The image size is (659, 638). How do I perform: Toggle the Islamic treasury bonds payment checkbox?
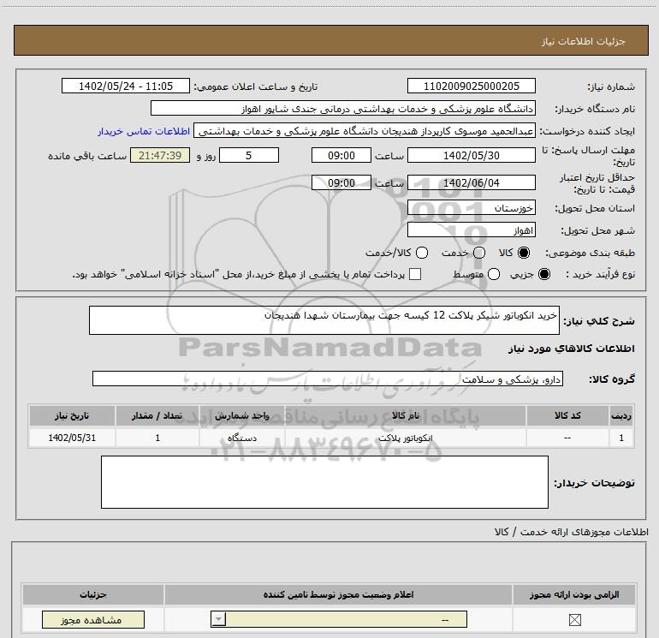point(415,274)
